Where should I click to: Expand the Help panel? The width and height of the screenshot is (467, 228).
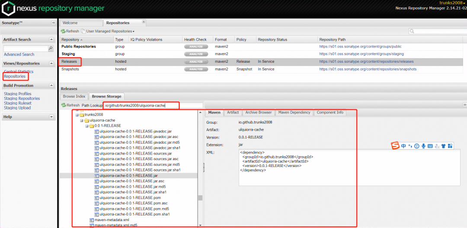pyautogui.click(x=51, y=117)
